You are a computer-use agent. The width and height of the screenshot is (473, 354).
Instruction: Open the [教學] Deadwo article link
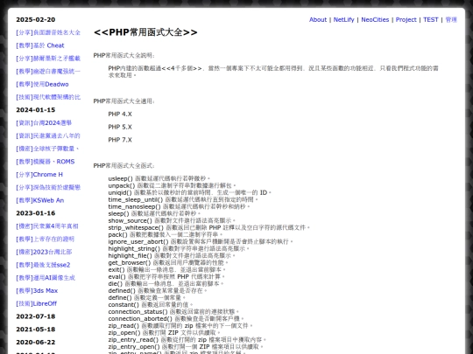click(x=42, y=84)
